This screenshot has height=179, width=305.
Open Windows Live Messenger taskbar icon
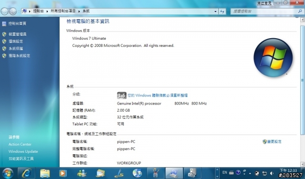[81, 173]
